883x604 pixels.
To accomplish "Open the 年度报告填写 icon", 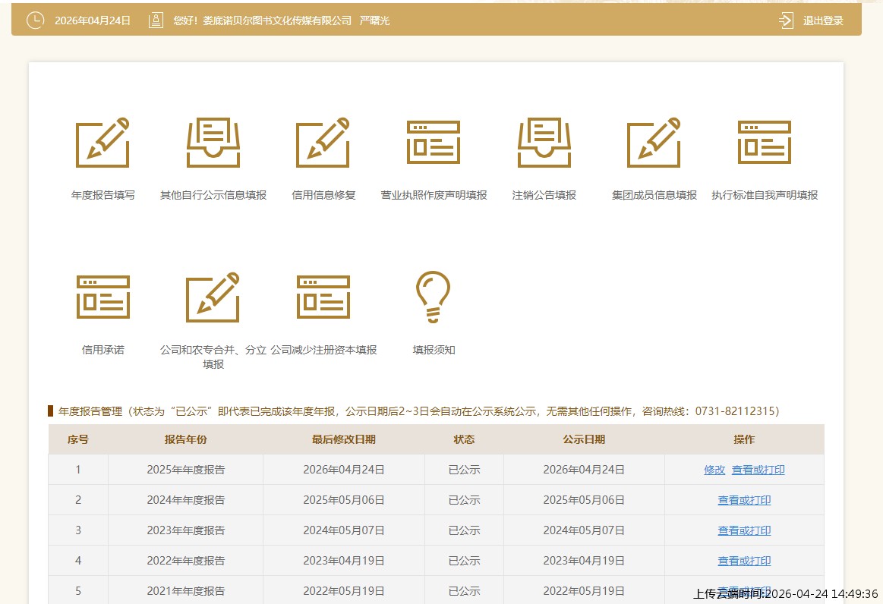I will click(x=102, y=143).
